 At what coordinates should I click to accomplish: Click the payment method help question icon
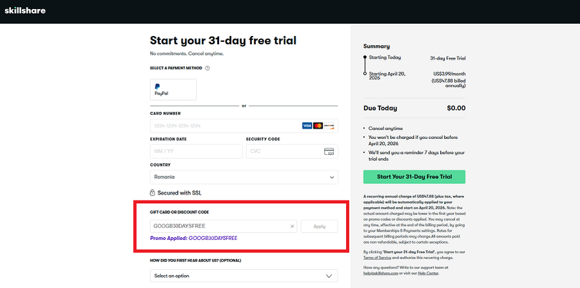208,68
